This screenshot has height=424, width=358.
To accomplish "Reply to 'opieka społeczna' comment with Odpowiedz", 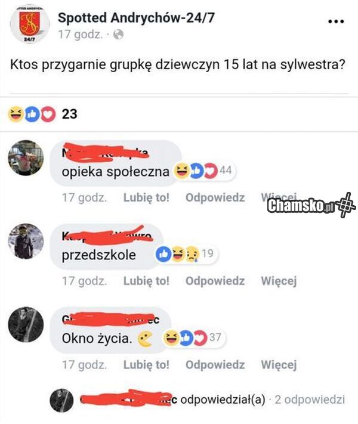I will point(215,197).
